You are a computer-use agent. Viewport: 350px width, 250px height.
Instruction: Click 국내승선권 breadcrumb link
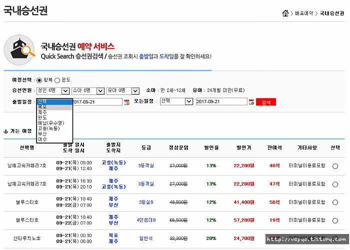pos(332,13)
